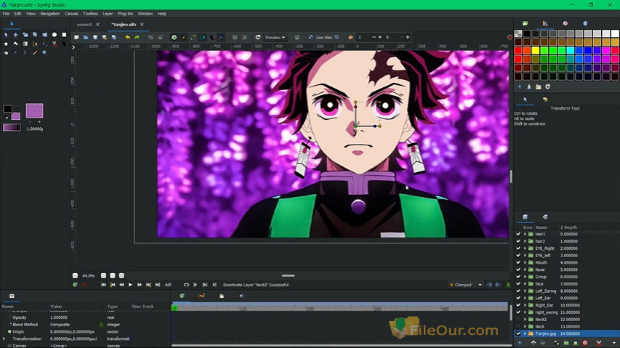This screenshot has width=620, height=348.
Task: Select the Star tool
Action: pyautogui.click(x=6, y=44)
